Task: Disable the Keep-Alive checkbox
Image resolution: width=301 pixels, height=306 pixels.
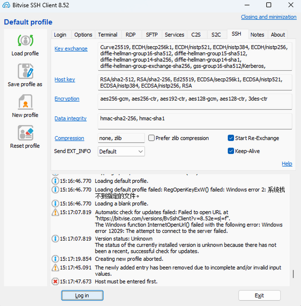Action: click(x=231, y=151)
